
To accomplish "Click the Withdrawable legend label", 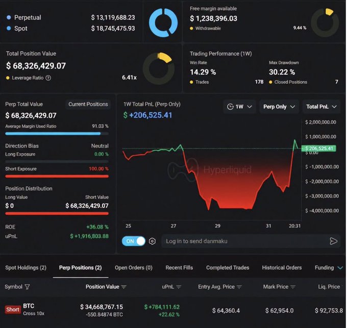I will (208, 28).
